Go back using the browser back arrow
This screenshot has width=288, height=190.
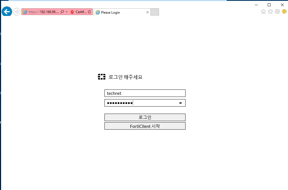[x=7, y=12]
